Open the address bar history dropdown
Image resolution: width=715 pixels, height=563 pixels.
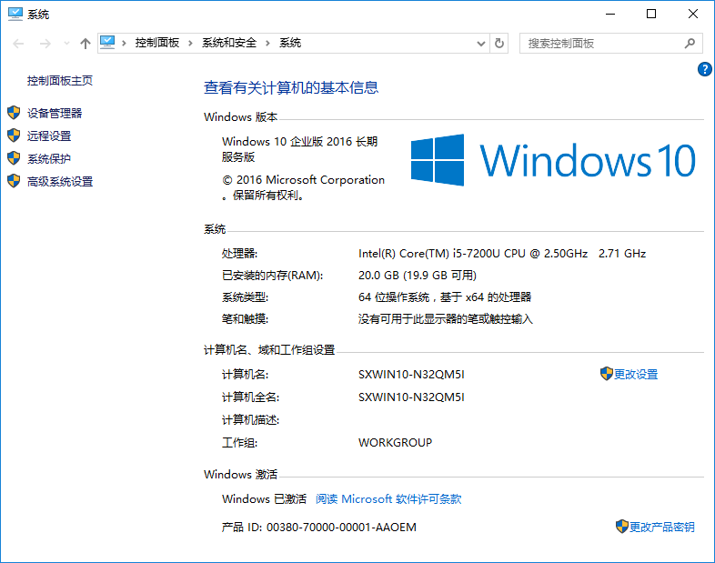tap(480, 44)
